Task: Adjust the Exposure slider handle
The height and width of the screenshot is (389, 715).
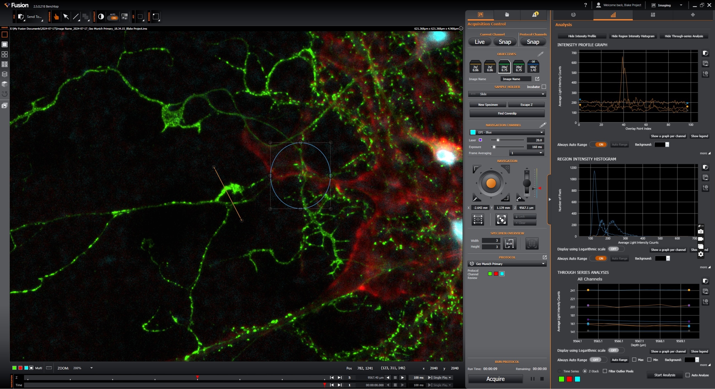Action: tap(494, 147)
